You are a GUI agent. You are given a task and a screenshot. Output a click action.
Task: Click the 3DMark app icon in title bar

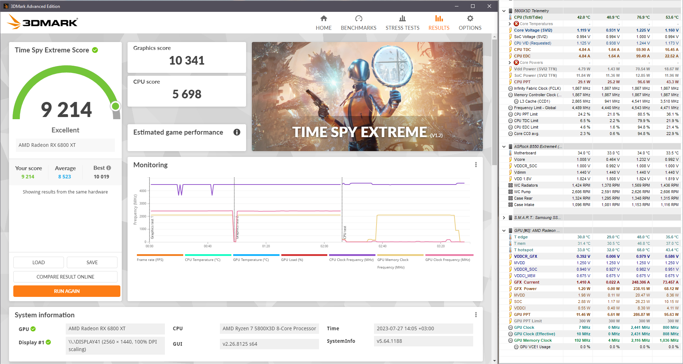(x=6, y=6)
